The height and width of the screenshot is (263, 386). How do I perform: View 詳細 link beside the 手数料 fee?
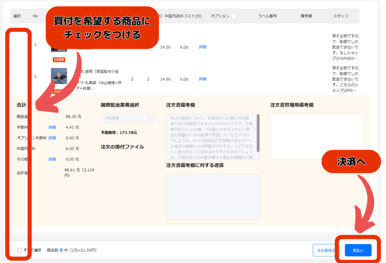click(52, 127)
